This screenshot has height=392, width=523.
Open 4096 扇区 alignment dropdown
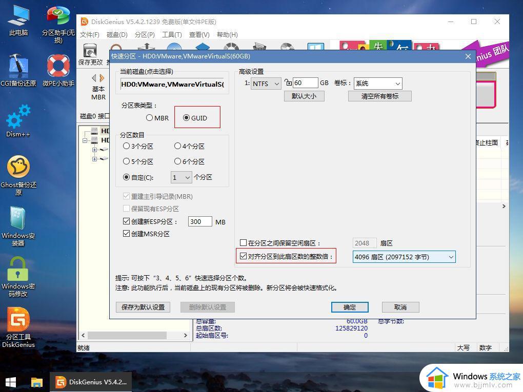[x=404, y=257]
